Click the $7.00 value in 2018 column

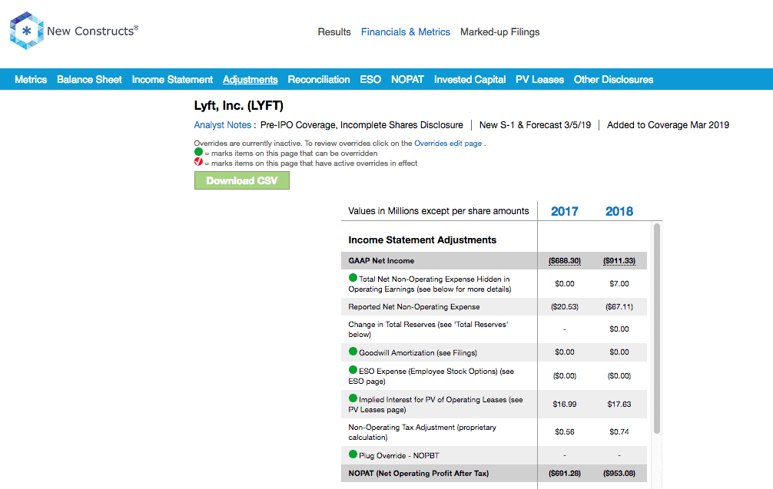619,283
